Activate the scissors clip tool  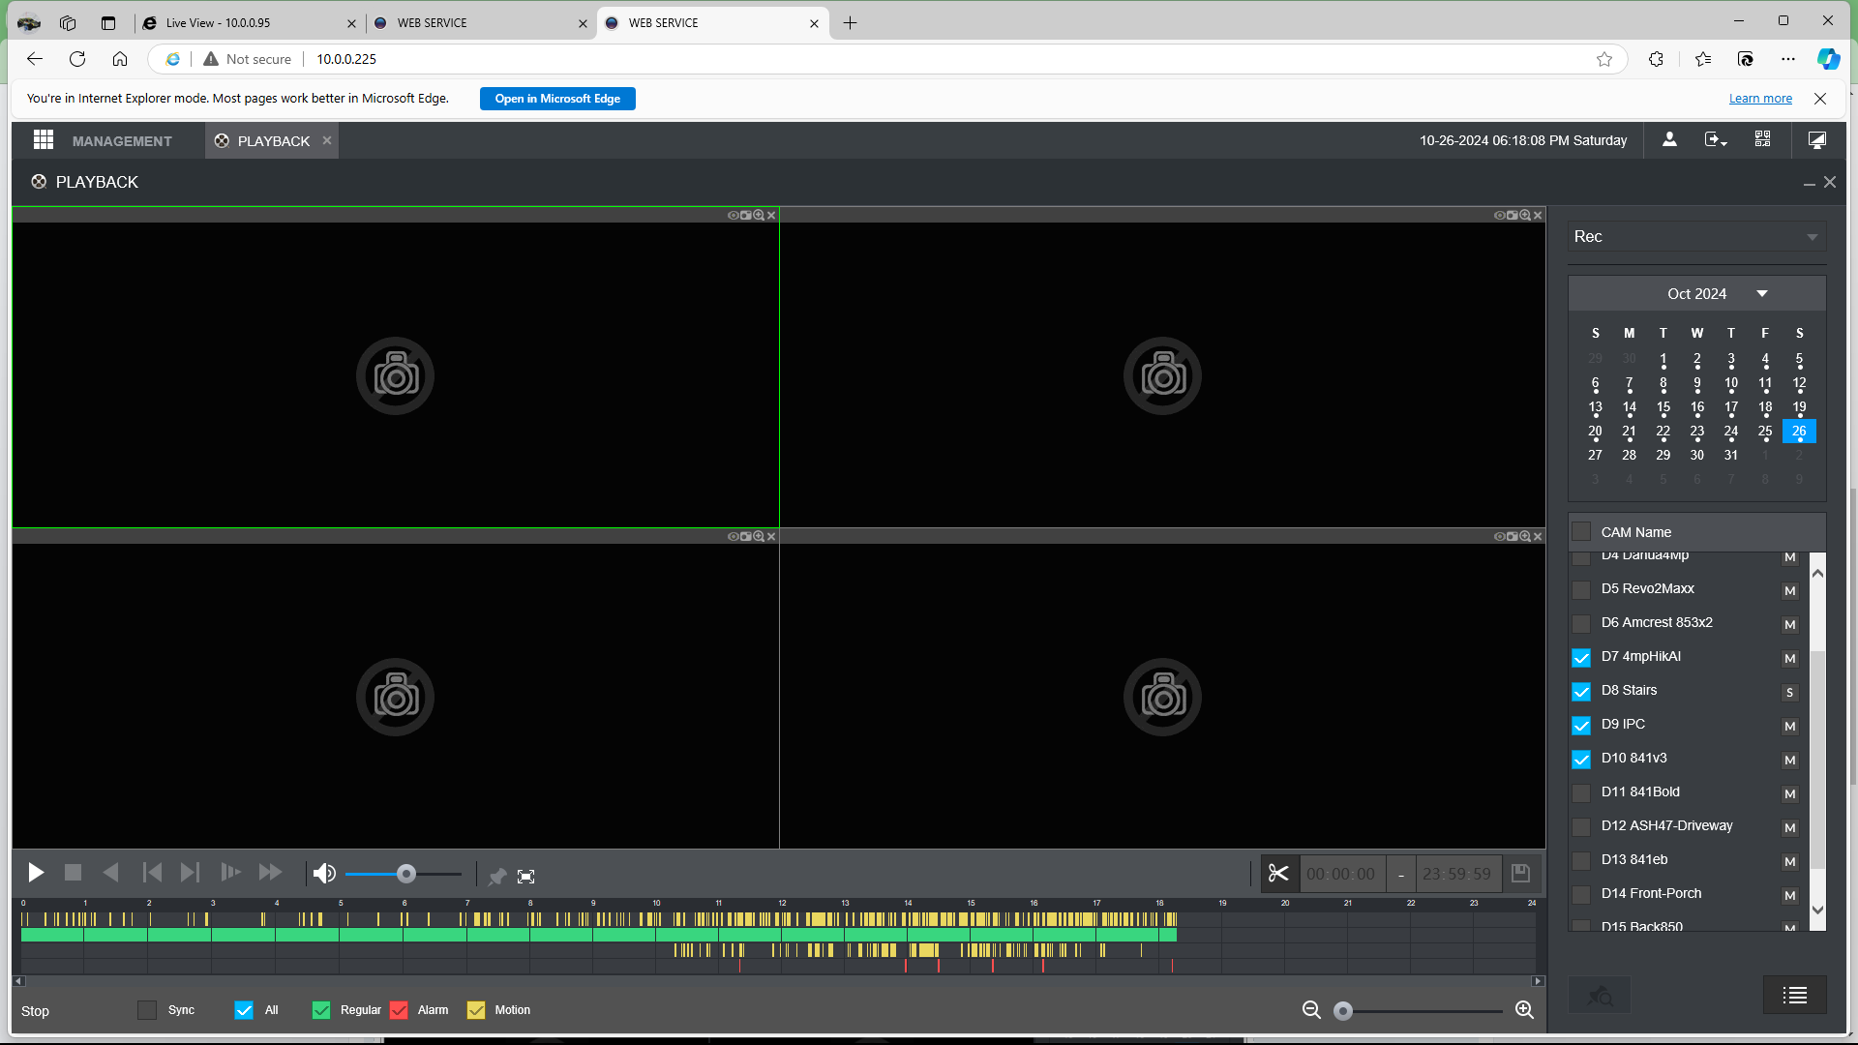[1278, 874]
